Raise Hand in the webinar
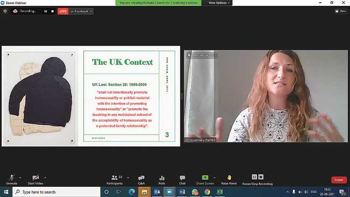 [229, 180]
